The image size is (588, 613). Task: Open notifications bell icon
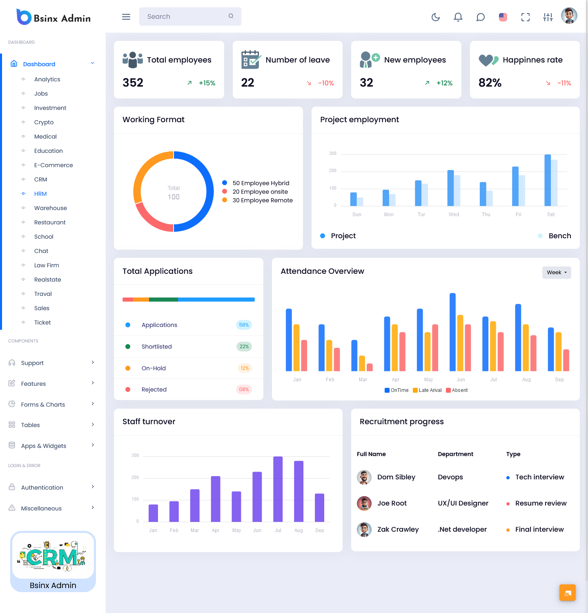tap(458, 17)
